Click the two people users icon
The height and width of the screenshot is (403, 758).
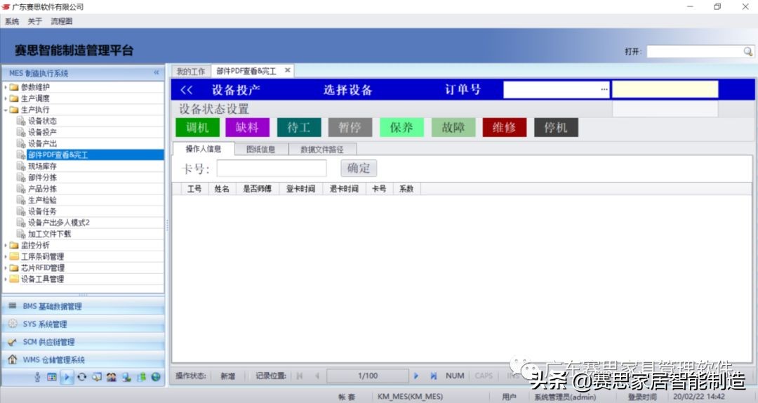pos(111,377)
